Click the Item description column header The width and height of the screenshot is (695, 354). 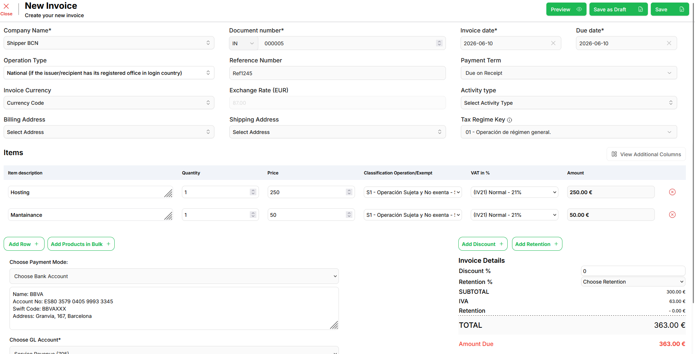(25, 173)
